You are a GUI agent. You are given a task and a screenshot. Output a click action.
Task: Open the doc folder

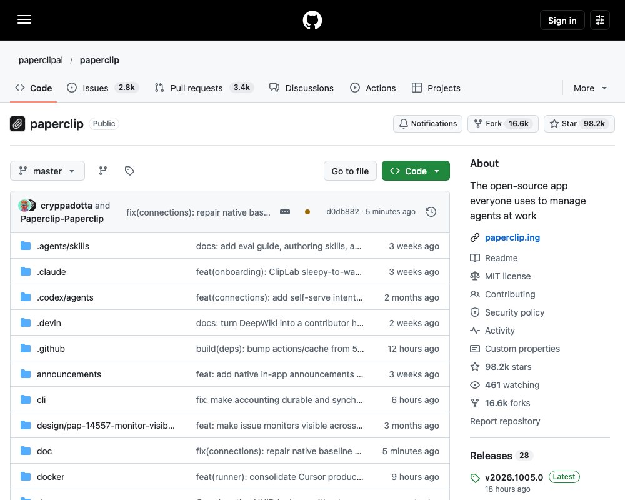(x=44, y=451)
